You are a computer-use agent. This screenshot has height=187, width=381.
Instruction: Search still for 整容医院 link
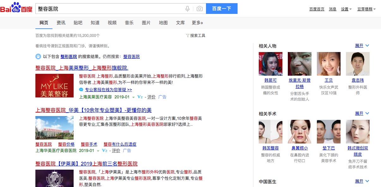pyautogui.click(x=131, y=57)
